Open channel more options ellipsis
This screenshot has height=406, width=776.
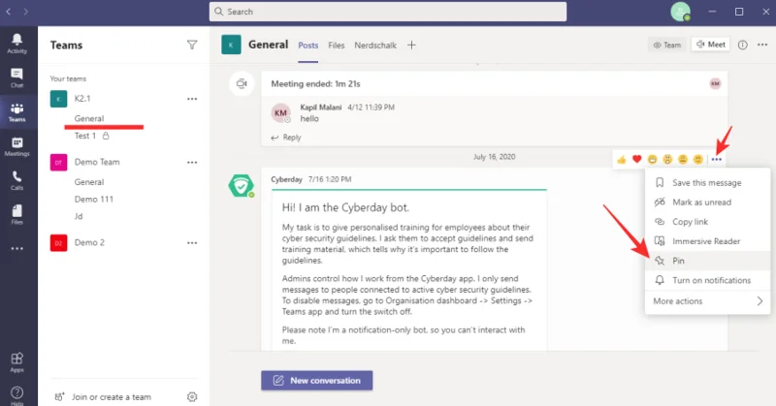pos(762,45)
